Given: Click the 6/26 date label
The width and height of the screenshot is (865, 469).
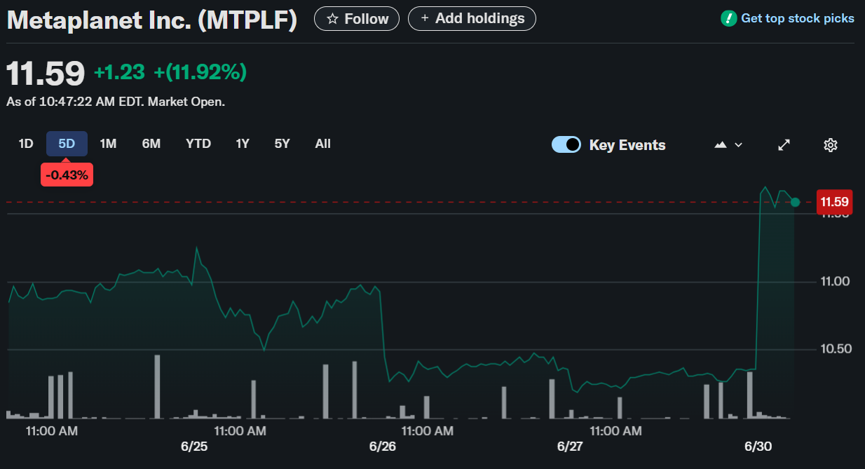Looking at the screenshot, I should coord(382,446).
